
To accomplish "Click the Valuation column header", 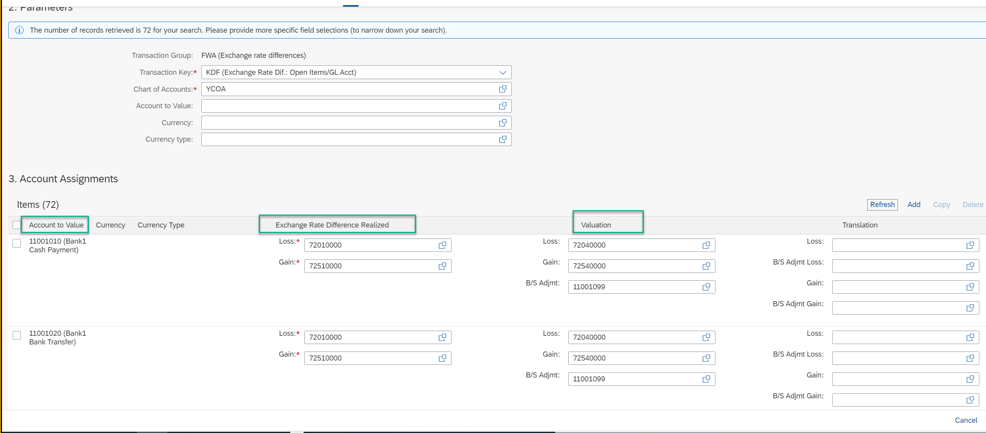I will (596, 225).
